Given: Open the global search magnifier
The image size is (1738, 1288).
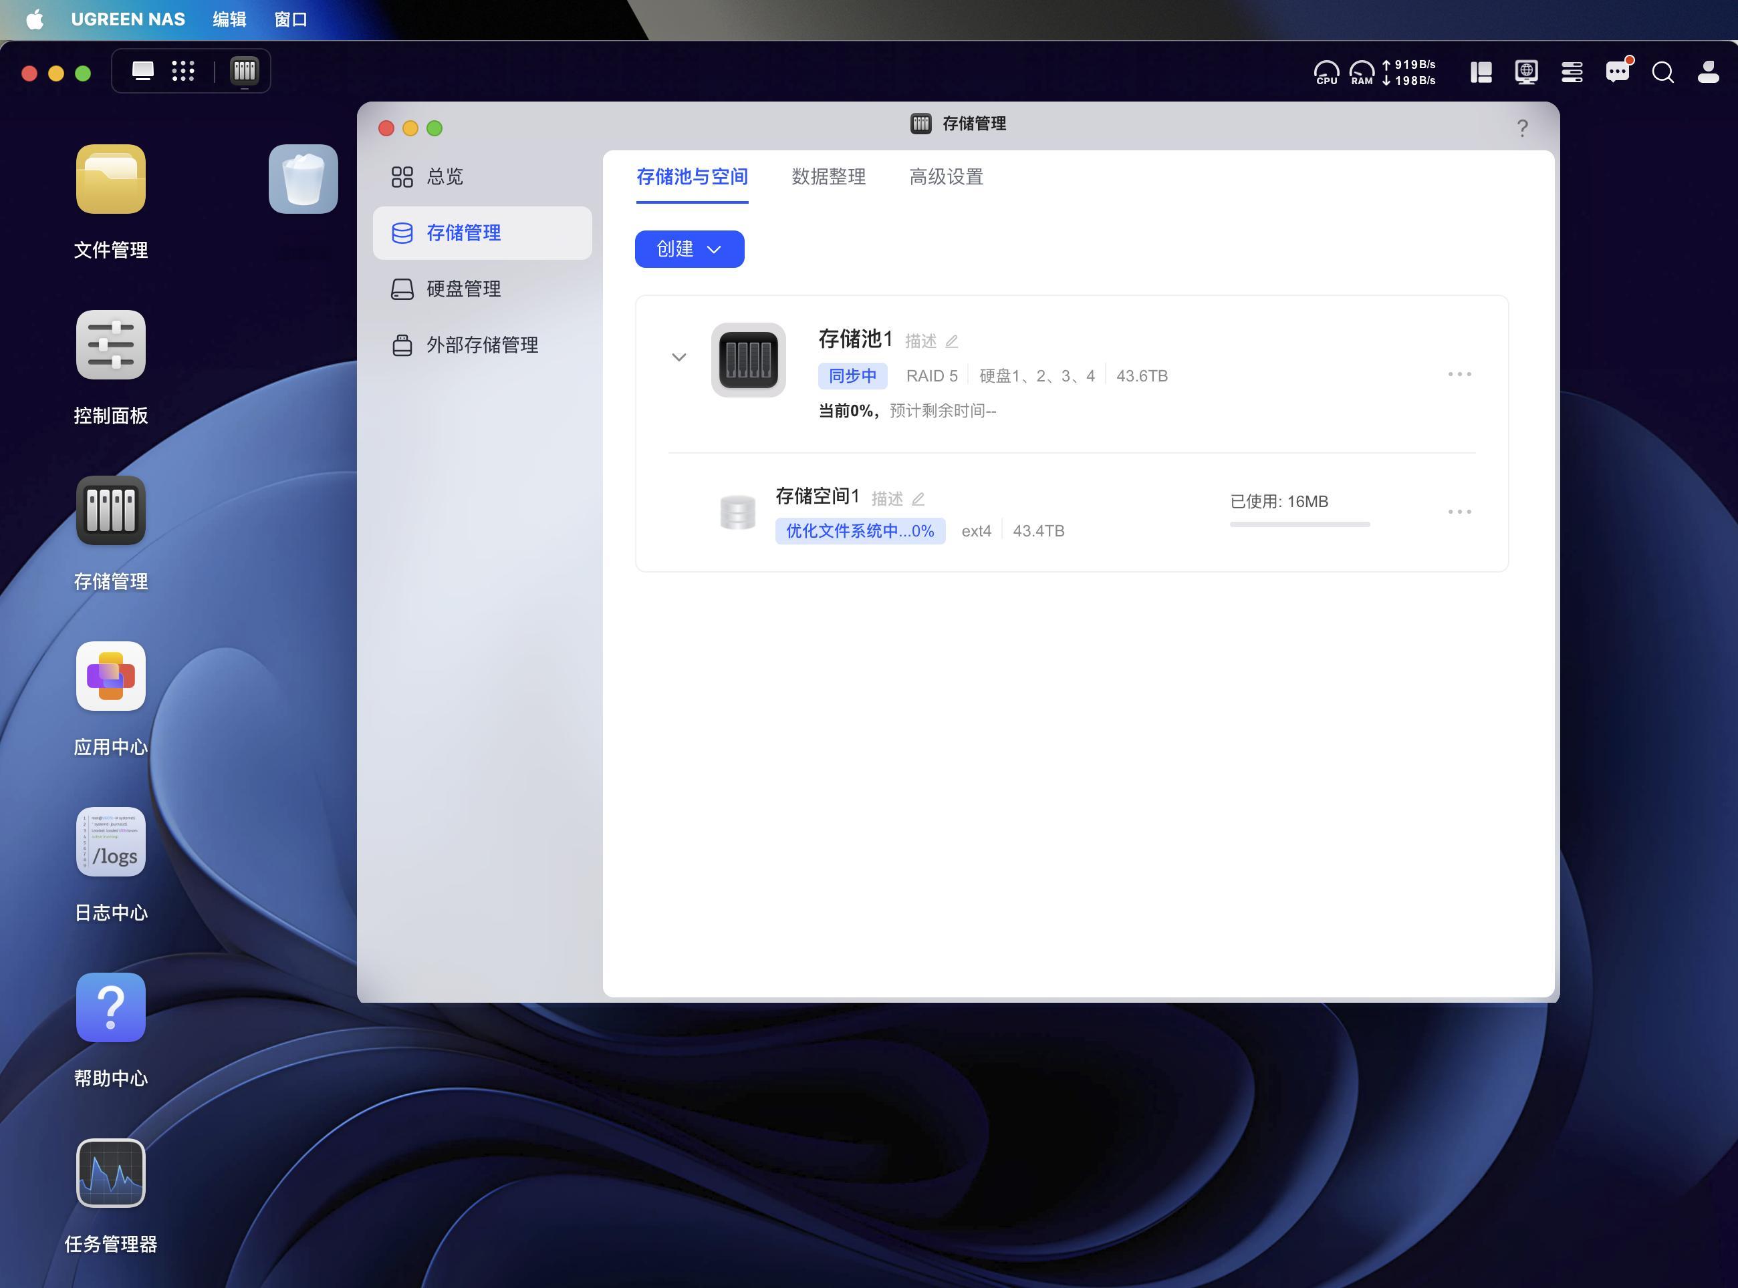Looking at the screenshot, I should (x=1663, y=73).
